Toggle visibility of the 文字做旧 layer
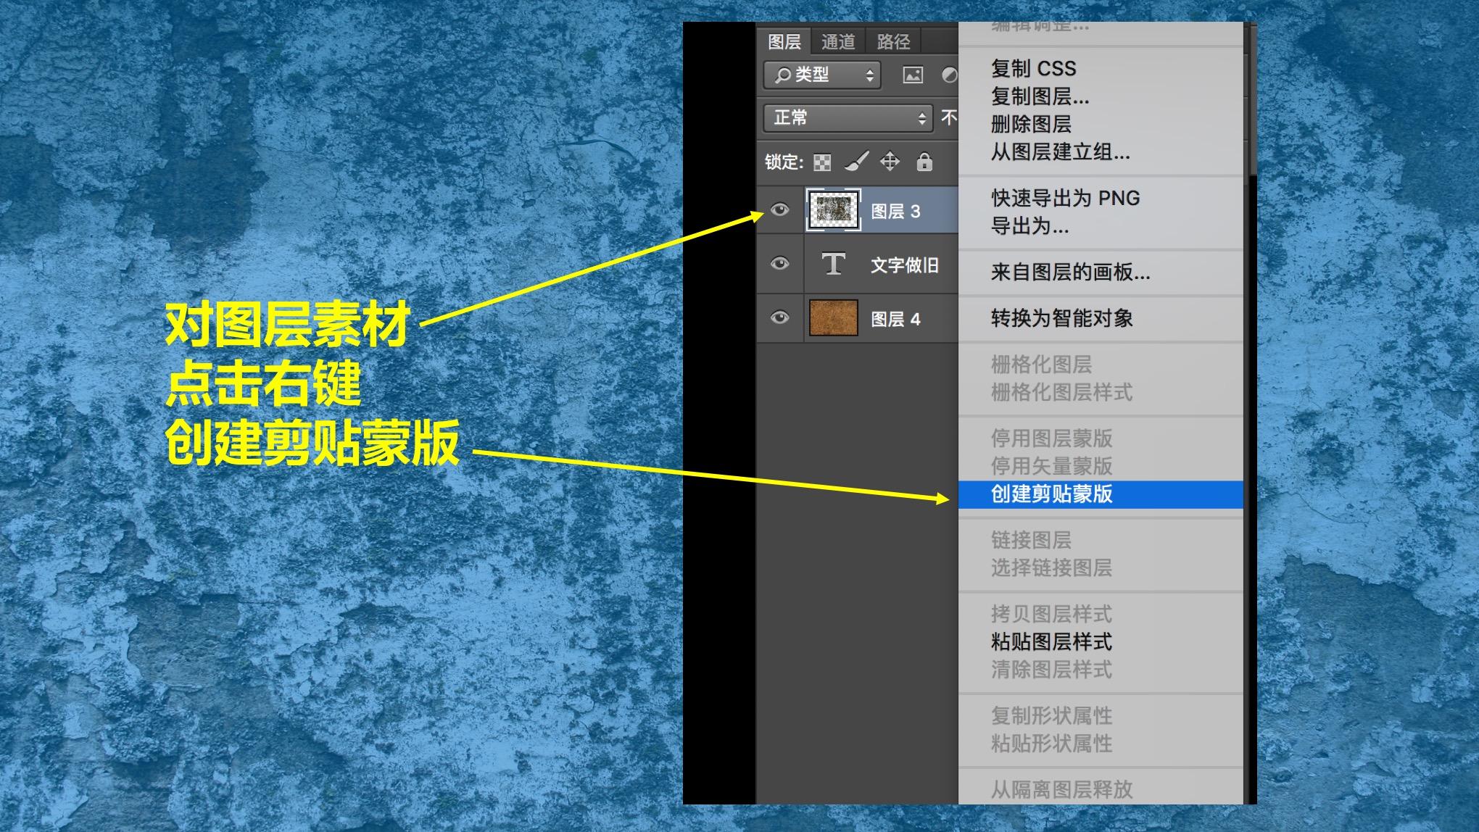The width and height of the screenshot is (1479, 832). pos(779,263)
